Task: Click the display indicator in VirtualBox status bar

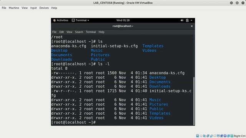Action: tap(218, 136)
